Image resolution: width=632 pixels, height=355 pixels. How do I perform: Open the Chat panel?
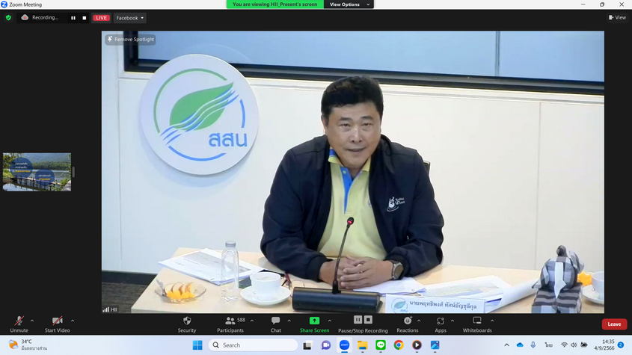(x=276, y=322)
